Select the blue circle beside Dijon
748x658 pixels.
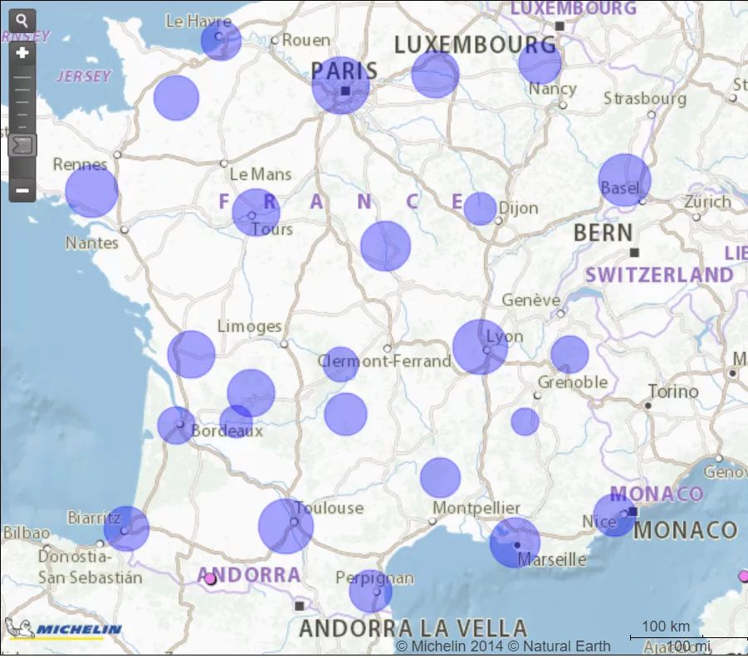click(480, 209)
